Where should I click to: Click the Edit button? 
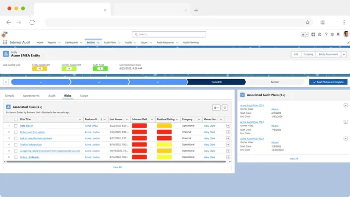pos(296,54)
